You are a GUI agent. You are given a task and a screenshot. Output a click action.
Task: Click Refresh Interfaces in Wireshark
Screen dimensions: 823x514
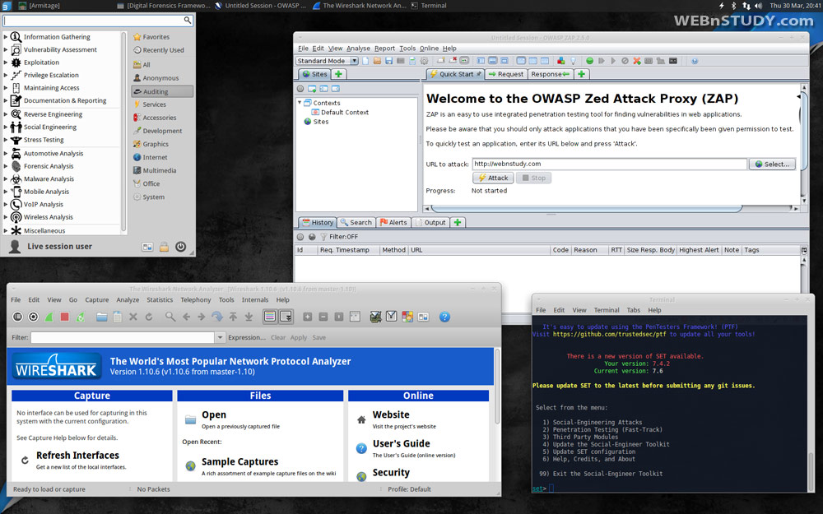tap(77, 456)
